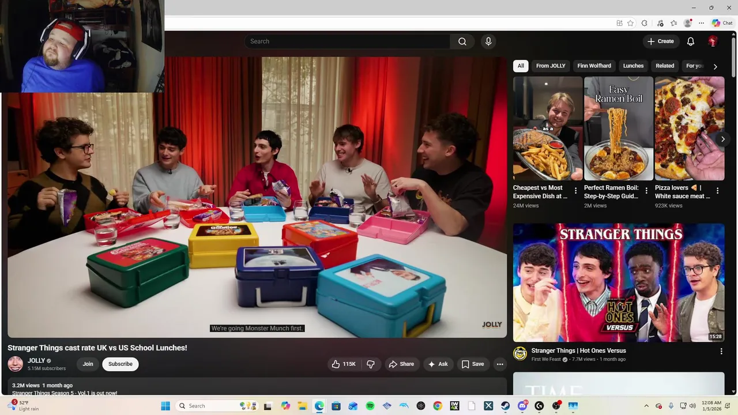The image size is (738, 415).
Task: Click in the YouTube search field
Action: 347,41
